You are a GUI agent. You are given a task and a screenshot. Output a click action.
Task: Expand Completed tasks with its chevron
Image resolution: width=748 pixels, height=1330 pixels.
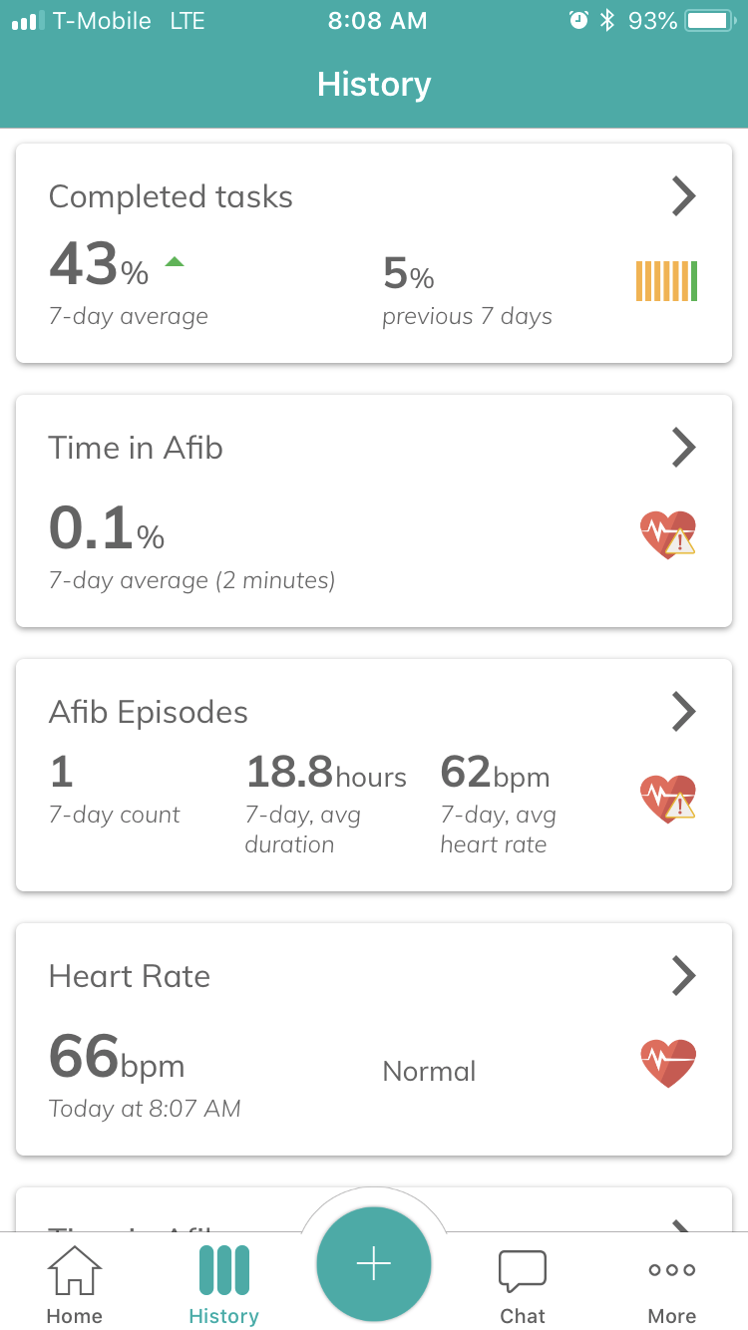683,196
